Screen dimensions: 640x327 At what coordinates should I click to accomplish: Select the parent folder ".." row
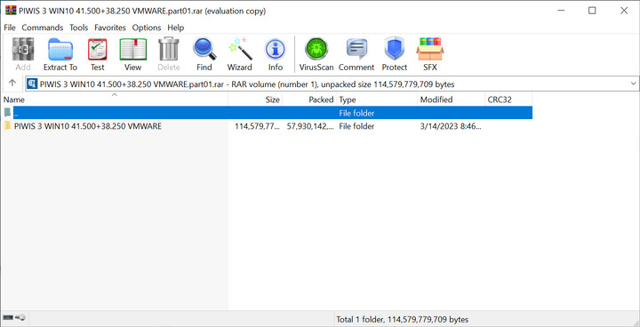click(x=267, y=113)
